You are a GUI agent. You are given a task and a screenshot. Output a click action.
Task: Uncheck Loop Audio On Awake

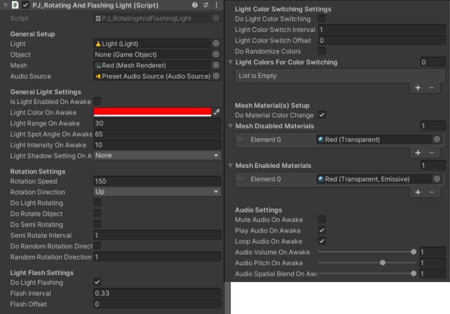[322, 241]
